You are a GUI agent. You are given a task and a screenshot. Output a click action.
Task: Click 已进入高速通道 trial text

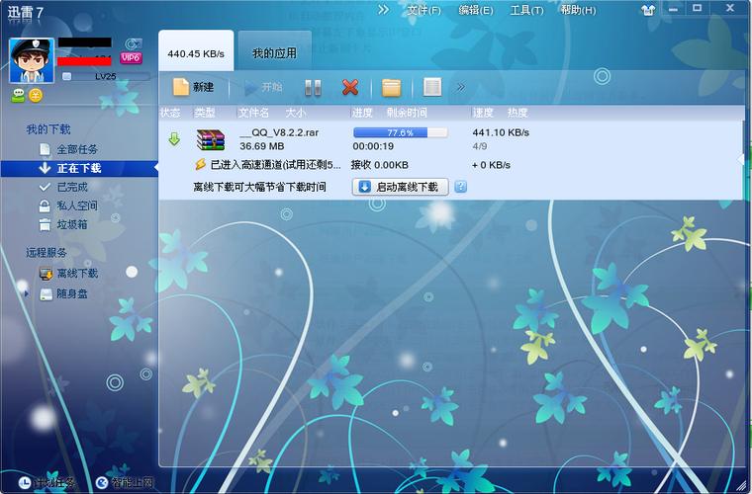point(276,165)
